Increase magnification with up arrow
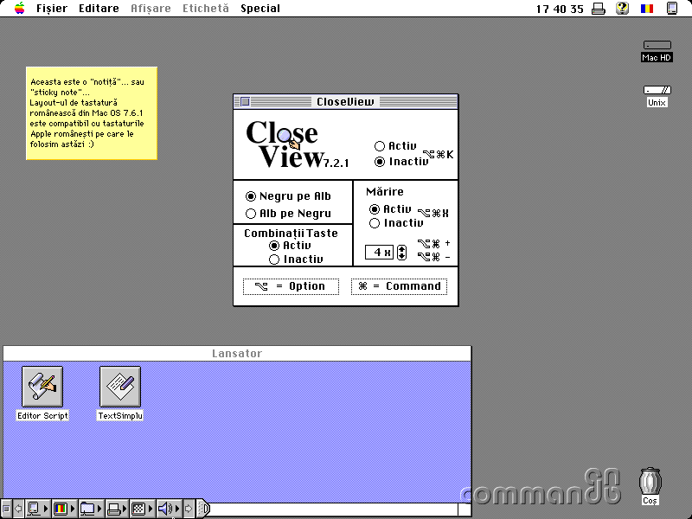The height and width of the screenshot is (519, 692). click(x=401, y=249)
